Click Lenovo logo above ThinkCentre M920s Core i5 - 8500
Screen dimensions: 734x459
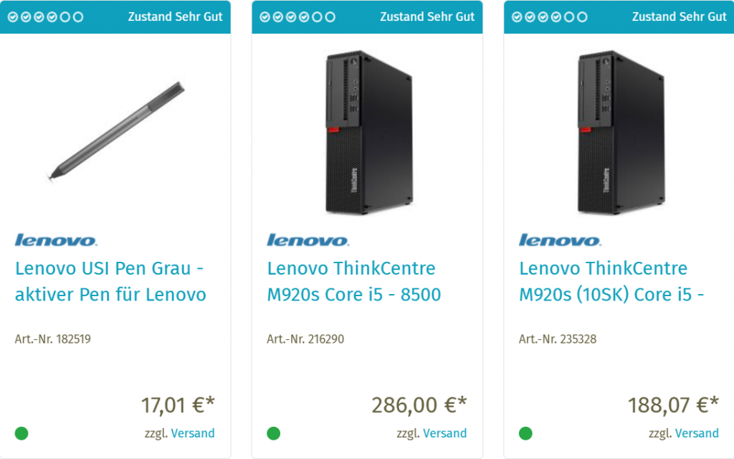click(x=308, y=240)
